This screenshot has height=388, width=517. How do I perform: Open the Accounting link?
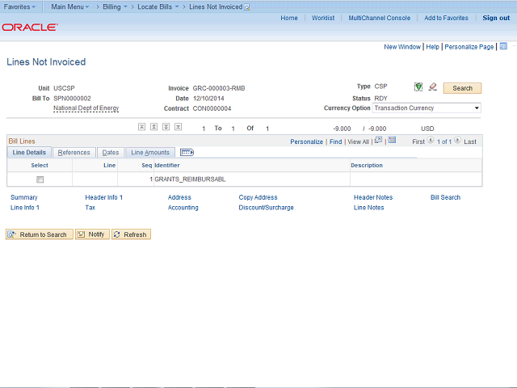(x=183, y=208)
